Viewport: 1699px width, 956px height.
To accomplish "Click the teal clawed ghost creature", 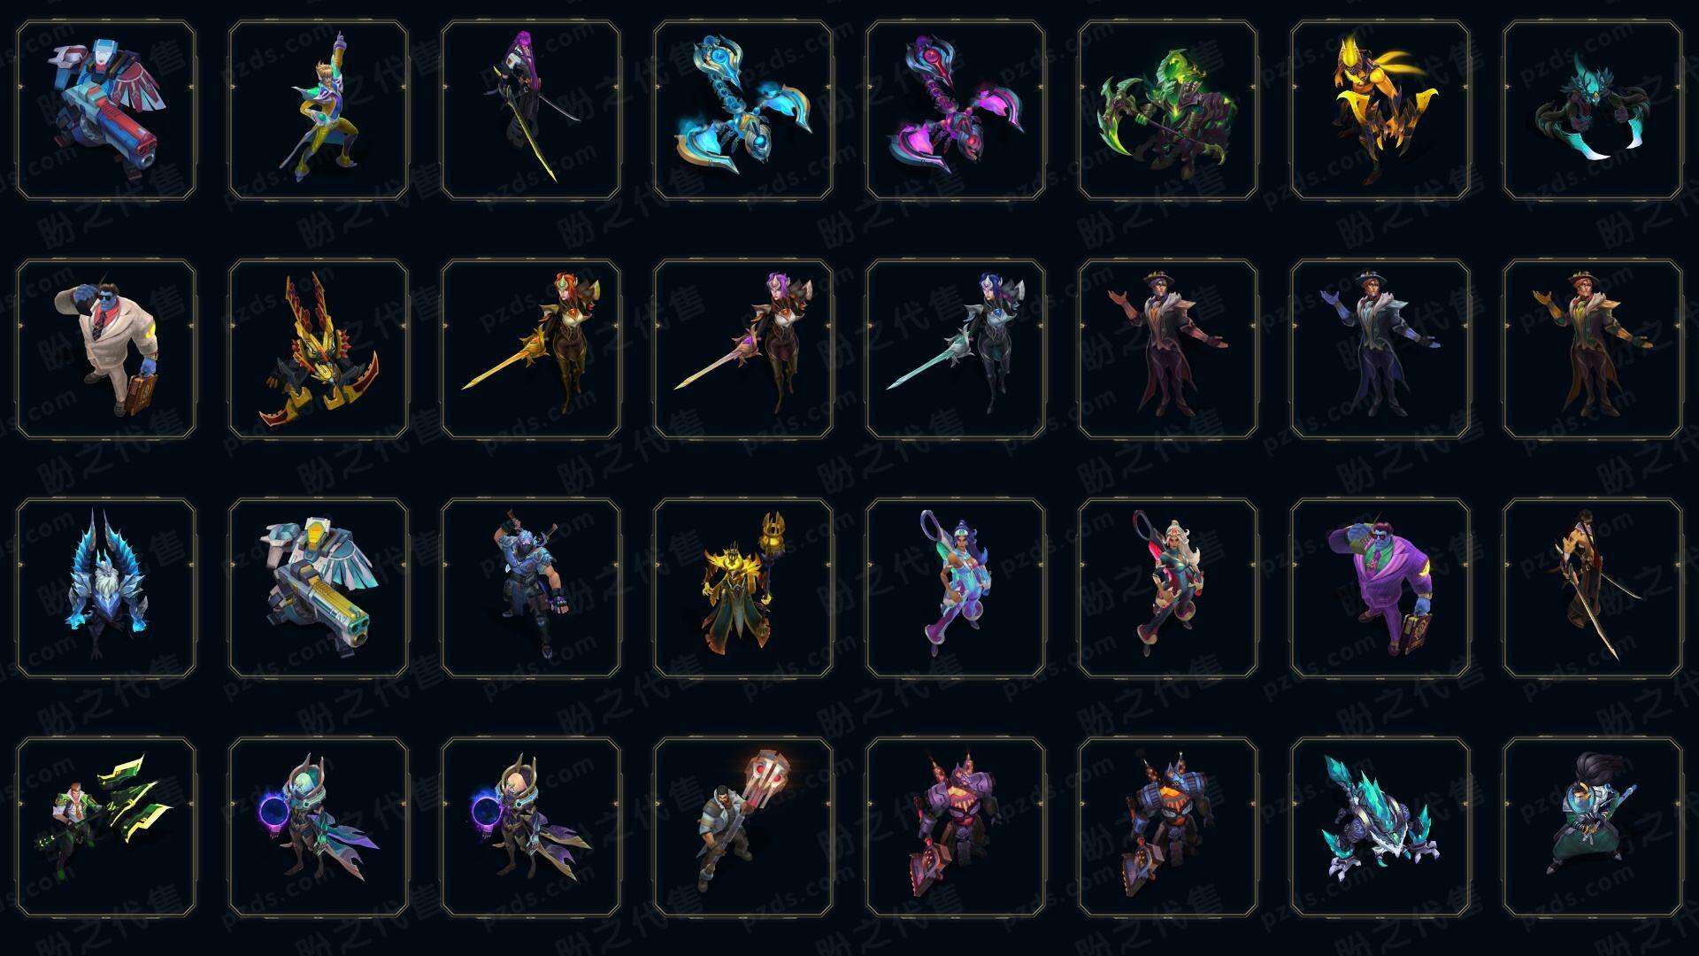I will tap(1593, 111).
